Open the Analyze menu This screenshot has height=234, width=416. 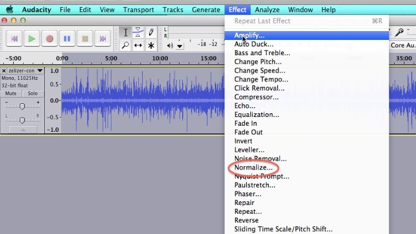pyautogui.click(x=267, y=10)
